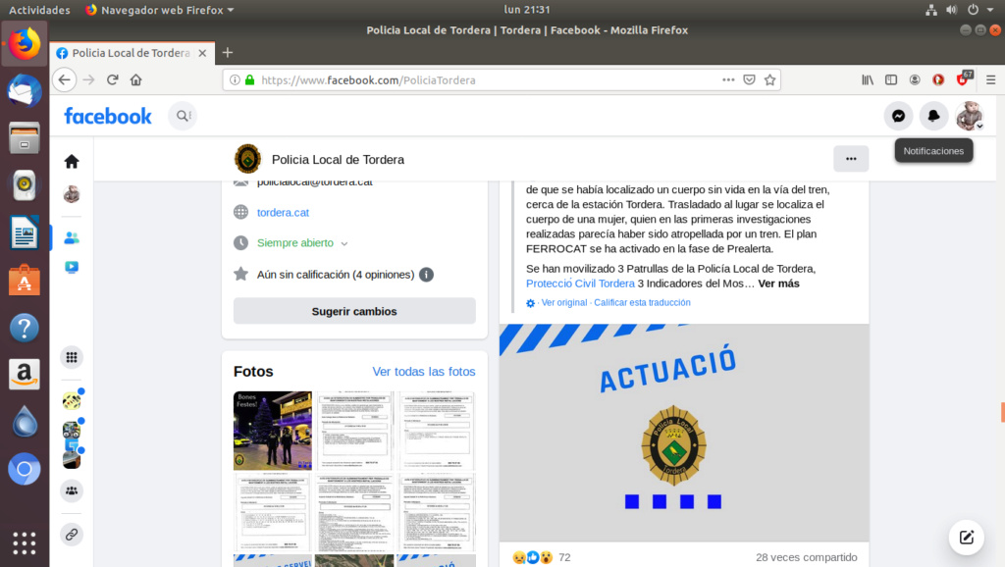Open the page actions three-dot menu in the URL bar

point(728,80)
